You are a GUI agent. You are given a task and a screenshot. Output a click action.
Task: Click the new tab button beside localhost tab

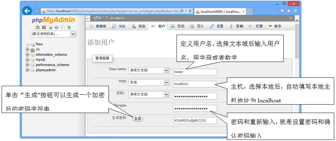(x=250, y=11)
